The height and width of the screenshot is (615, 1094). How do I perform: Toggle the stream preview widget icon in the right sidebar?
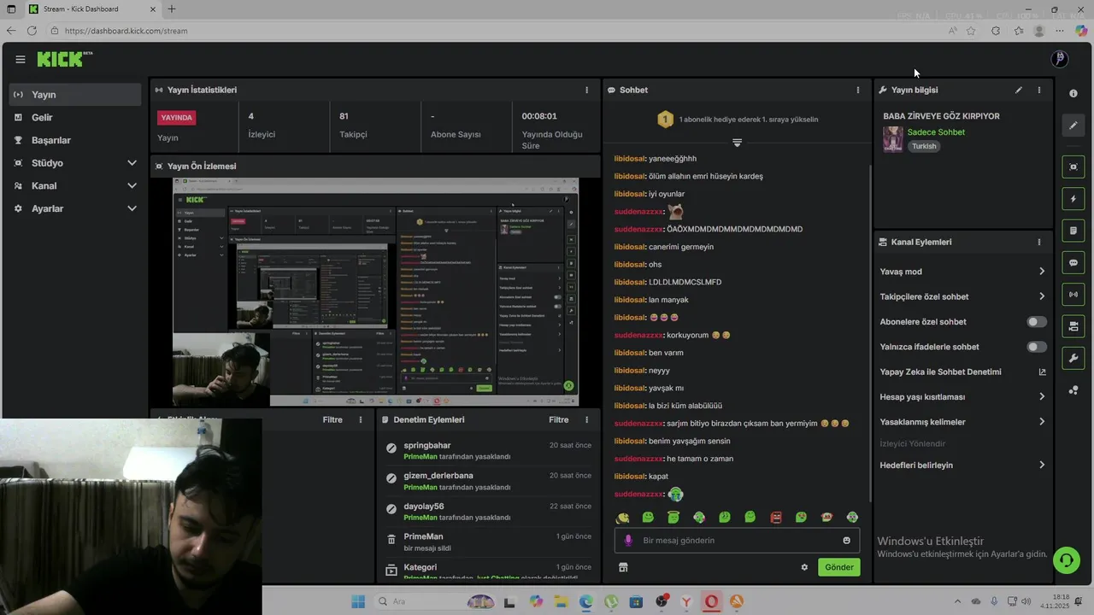[x=1073, y=167]
